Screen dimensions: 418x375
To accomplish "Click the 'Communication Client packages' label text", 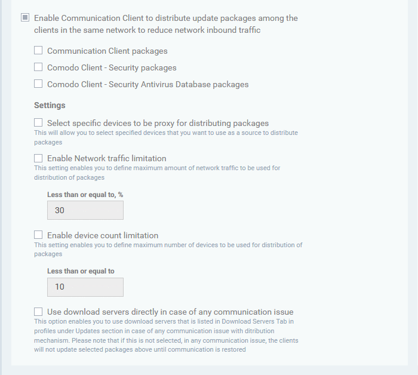I will 107,51.
